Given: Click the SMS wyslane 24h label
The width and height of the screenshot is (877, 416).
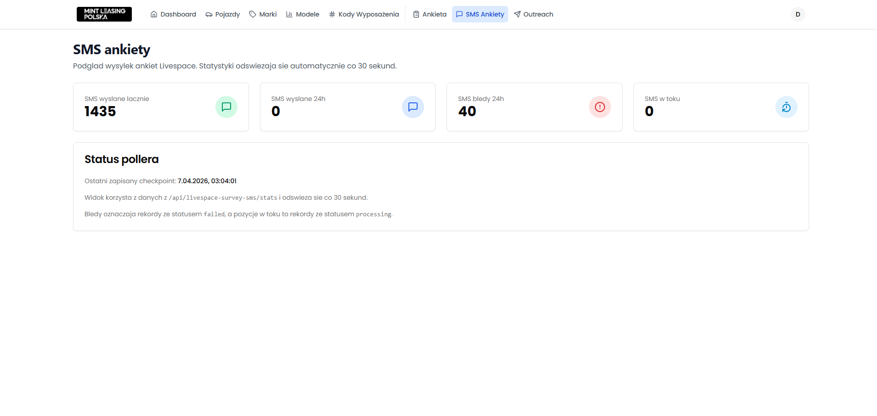Looking at the screenshot, I should (298, 99).
